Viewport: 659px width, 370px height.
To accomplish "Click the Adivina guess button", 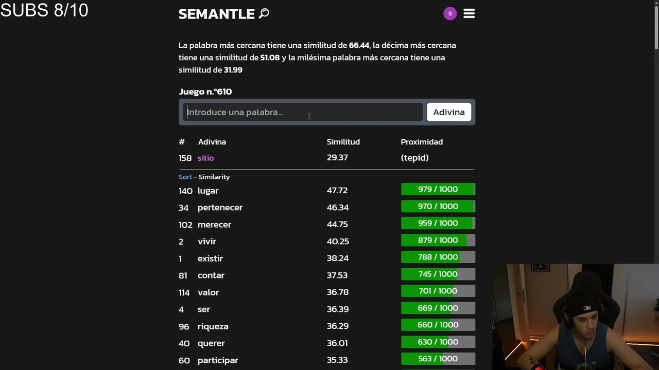I will click(x=448, y=112).
